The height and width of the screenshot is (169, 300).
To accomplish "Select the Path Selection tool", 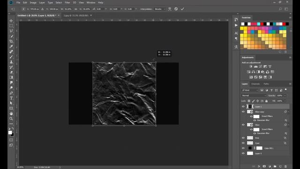I will pyautogui.click(x=11, y=103).
